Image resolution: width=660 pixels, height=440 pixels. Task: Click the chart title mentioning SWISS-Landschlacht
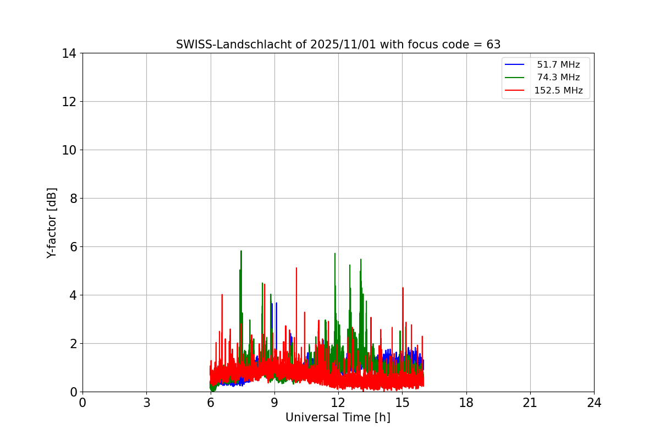(x=338, y=45)
